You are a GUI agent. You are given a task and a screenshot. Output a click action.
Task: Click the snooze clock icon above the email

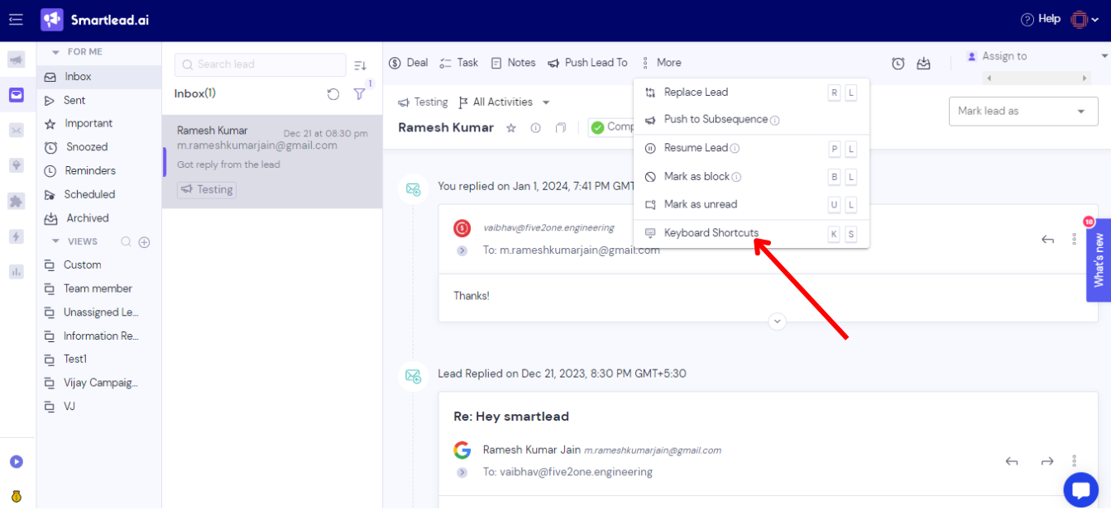point(898,62)
